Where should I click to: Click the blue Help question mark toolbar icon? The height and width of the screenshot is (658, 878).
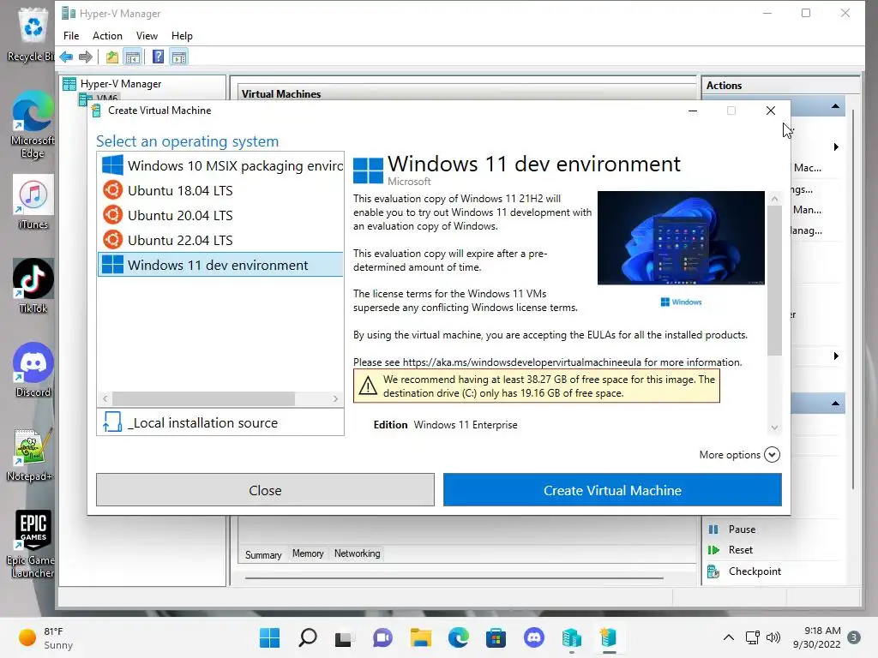pos(159,57)
